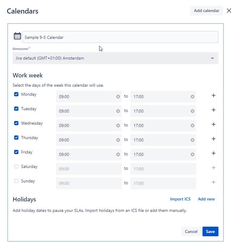Open the timezone dropdown
This screenshot has height=242, width=232.
(115, 58)
